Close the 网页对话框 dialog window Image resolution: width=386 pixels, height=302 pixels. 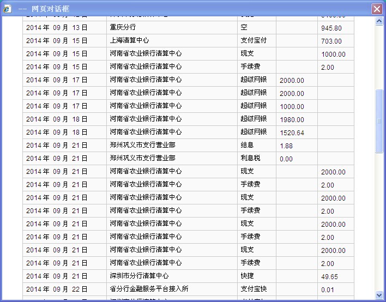pos(376,9)
